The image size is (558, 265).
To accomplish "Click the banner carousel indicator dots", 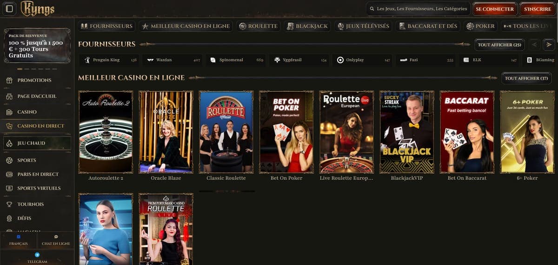I will [x=37, y=69].
